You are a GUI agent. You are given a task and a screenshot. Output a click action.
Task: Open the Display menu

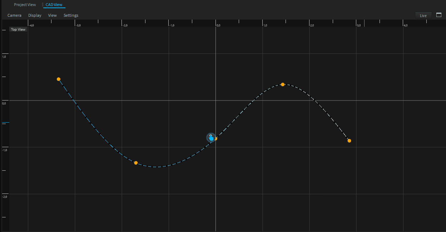[35, 15]
